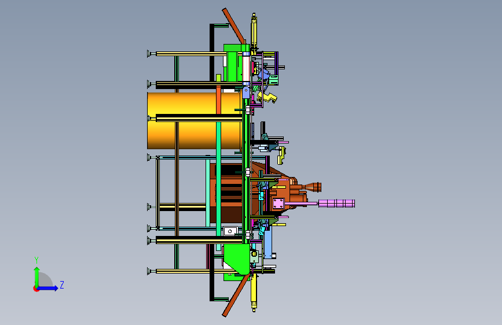
Task: Select the pink ribbed actuator cylinder
Action: click(336, 204)
